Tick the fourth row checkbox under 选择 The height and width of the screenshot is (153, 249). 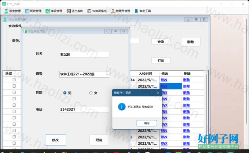coord(14,99)
